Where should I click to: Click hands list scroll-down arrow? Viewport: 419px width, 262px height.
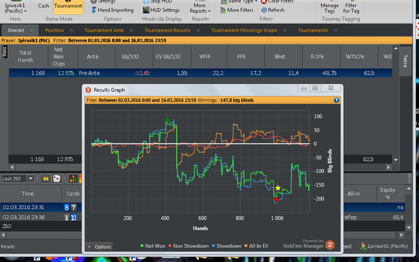tap(409, 228)
